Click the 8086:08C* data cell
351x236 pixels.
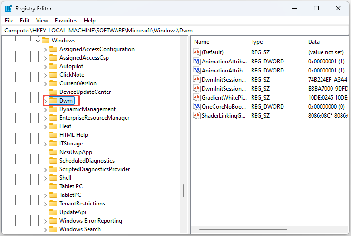click(x=328, y=116)
